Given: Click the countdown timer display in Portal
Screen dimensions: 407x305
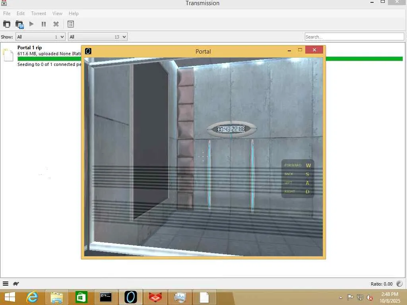Looking at the screenshot, I should coord(231,129).
